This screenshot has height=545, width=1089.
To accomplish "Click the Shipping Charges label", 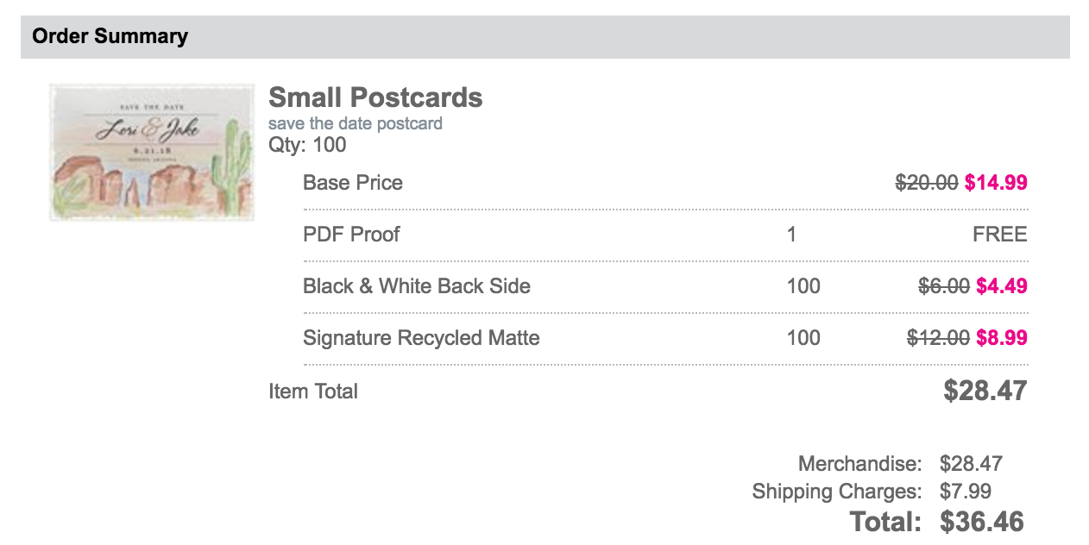I will pyautogui.click(x=836, y=492).
